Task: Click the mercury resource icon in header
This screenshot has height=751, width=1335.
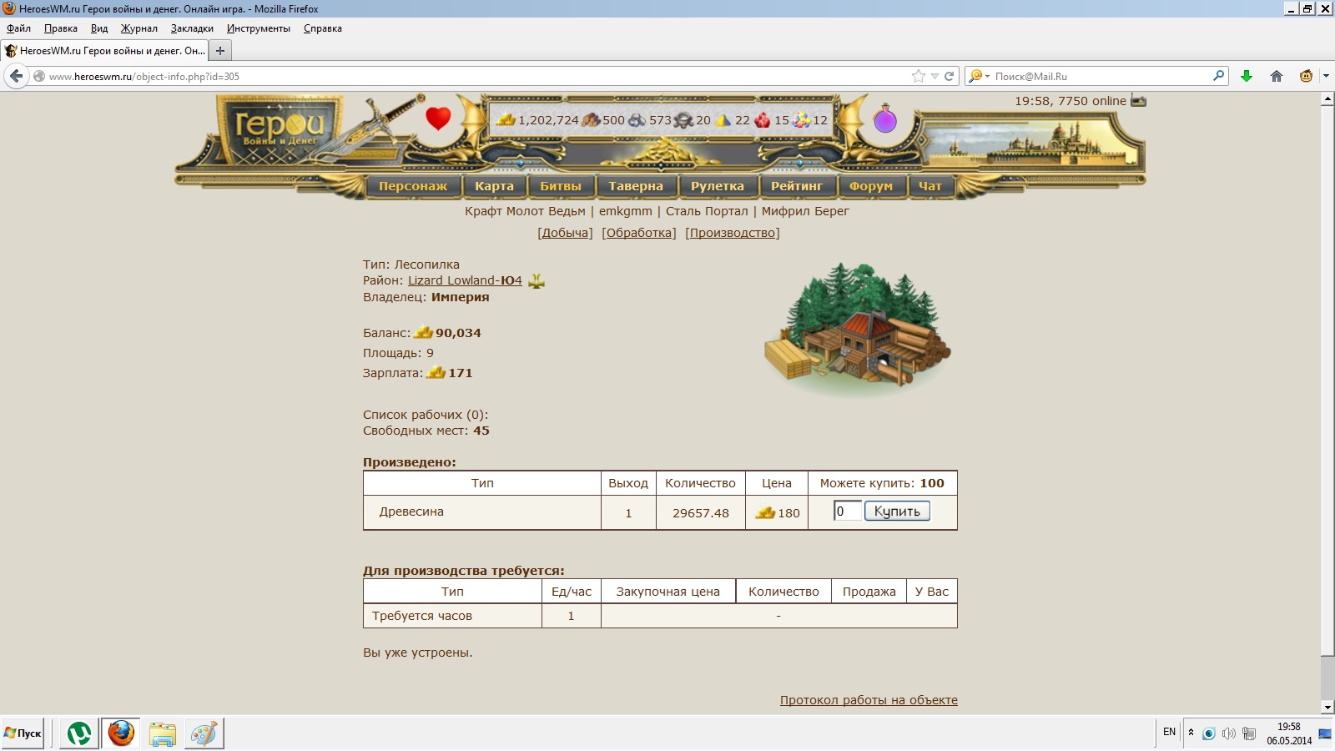Action: [x=683, y=120]
